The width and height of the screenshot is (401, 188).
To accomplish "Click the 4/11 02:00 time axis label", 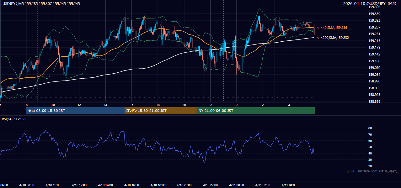I will tap(263, 185).
